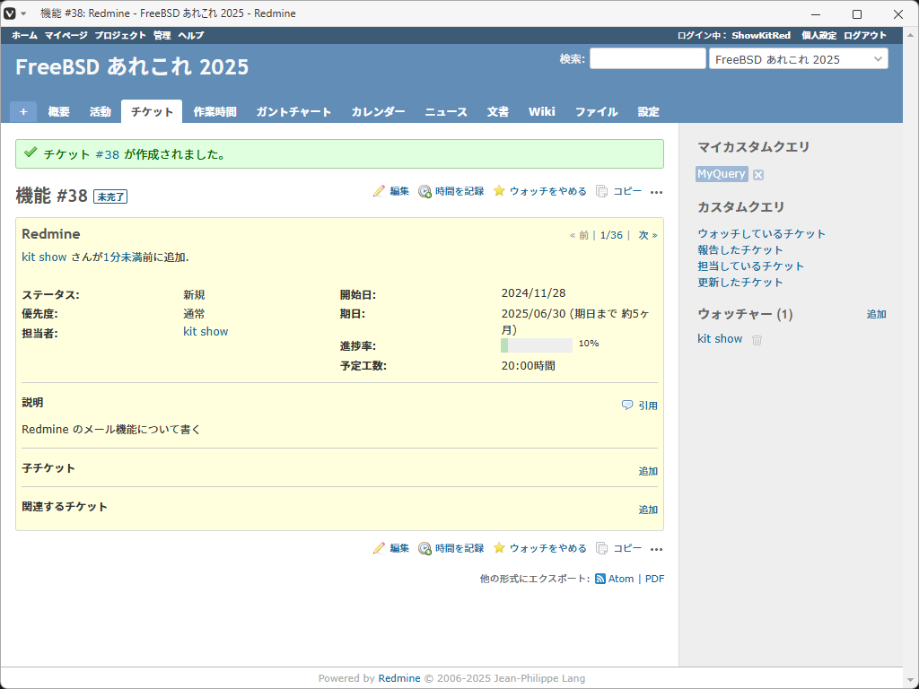
Task: Open assignee kit show link
Action: (206, 332)
